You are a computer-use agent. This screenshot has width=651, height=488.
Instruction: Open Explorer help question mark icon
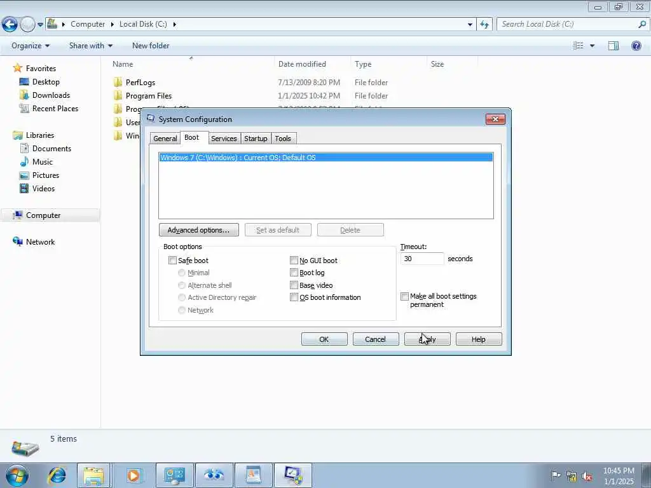tap(636, 46)
